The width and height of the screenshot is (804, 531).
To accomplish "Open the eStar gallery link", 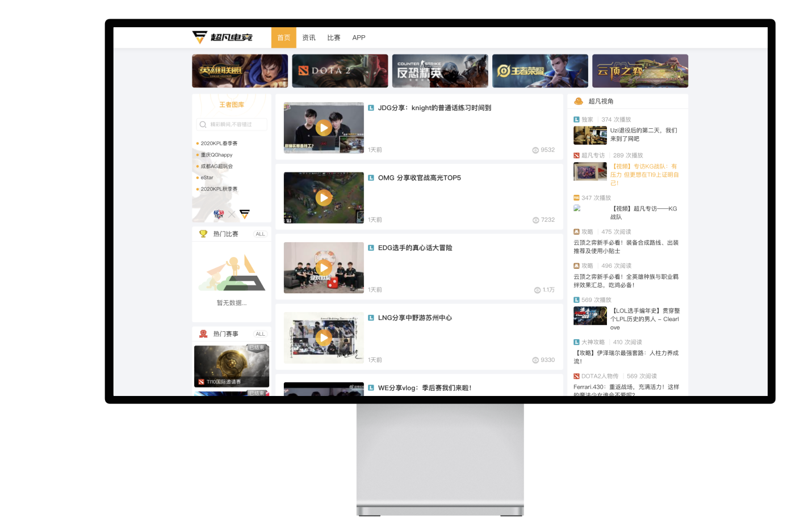I will [x=207, y=178].
